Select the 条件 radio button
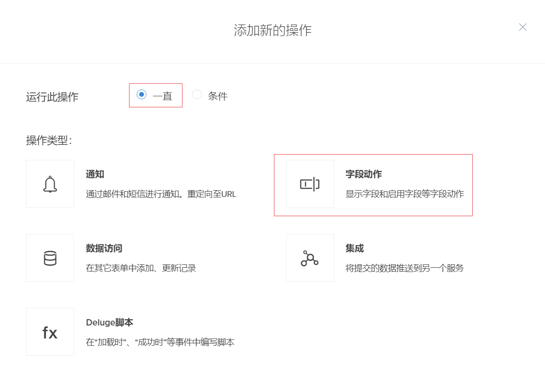This screenshot has height=377, width=545. pos(197,95)
